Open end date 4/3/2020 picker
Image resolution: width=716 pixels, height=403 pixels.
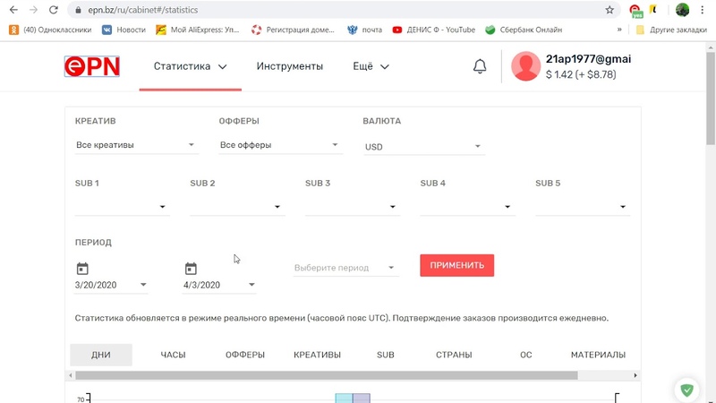(219, 285)
